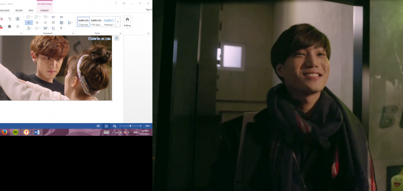Image resolution: width=403 pixels, height=191 pixels.
Task: Open the Review tab
Action: pos(19,11)
